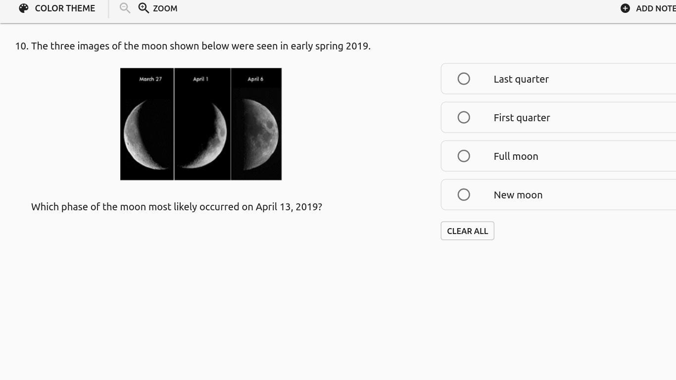Viewport: 676px width, 380px height.
Task: Choose the First quarter answer text
Action: click(x=522, y=118)
